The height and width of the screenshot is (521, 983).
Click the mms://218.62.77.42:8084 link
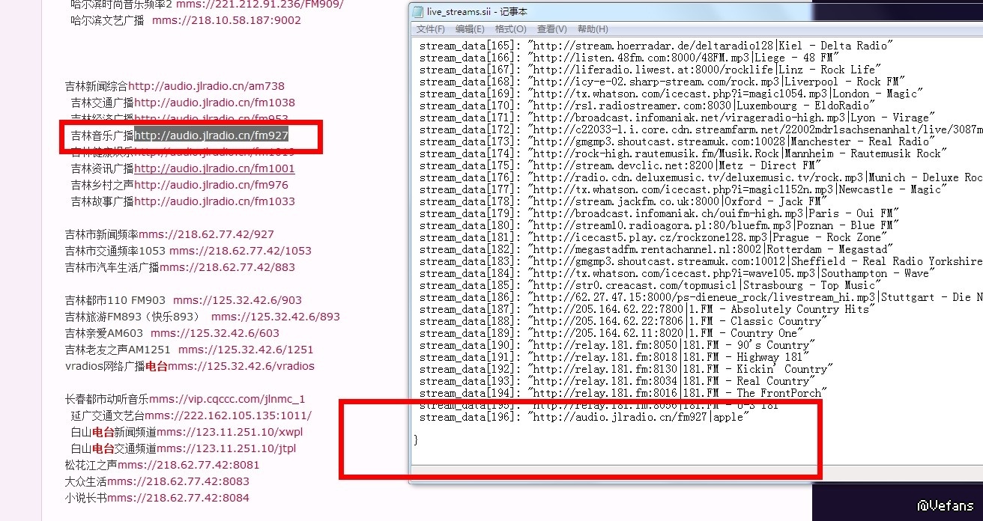[178, 498]
